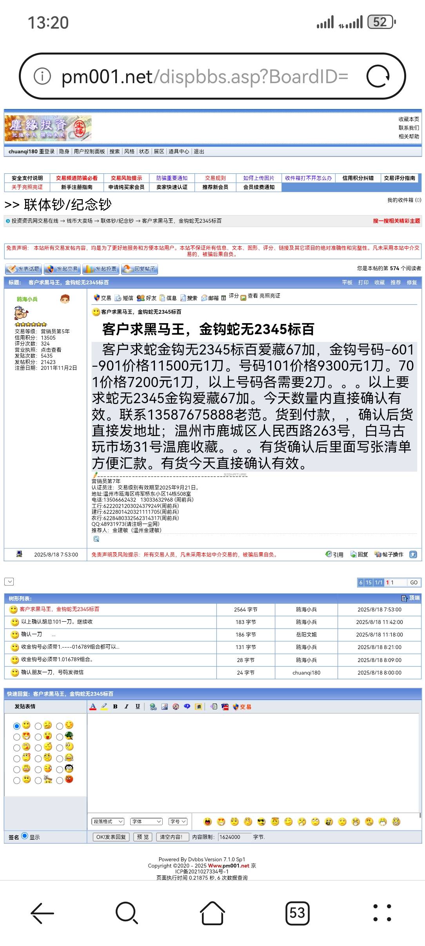
Task: Open 帖子操作 post operations
Action: click(x=389, y=554)
